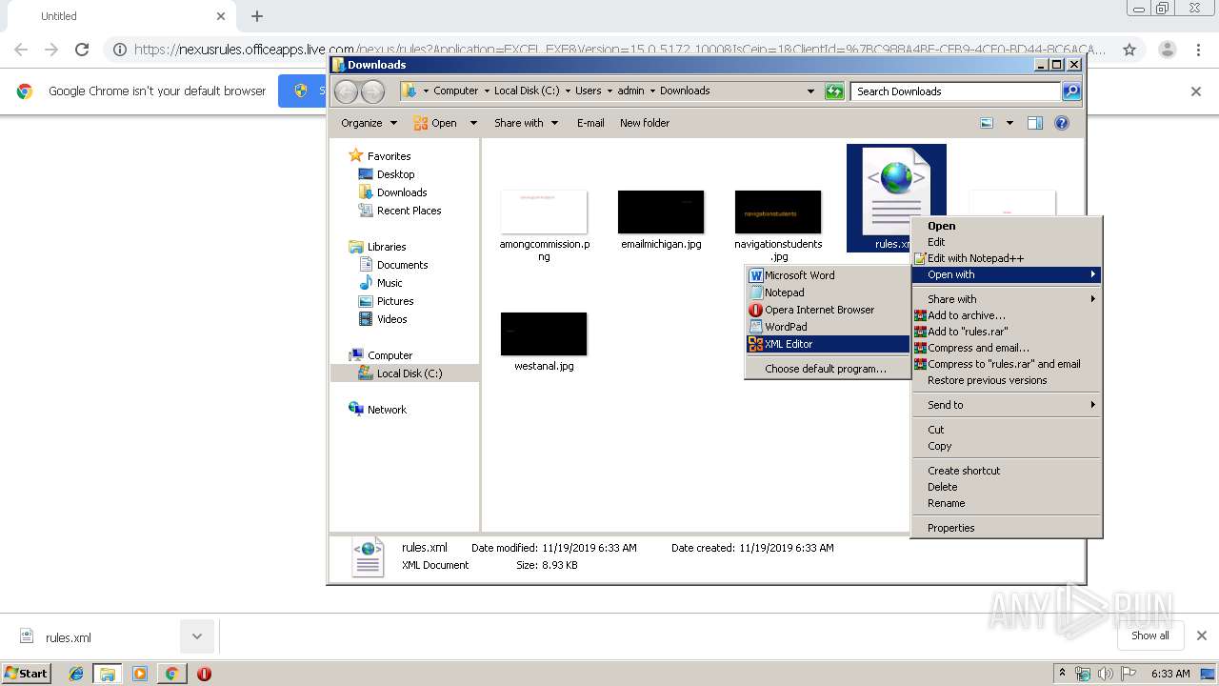1219x686 pixels.
Task: Click Restore previous versions
Action: 1007,380
